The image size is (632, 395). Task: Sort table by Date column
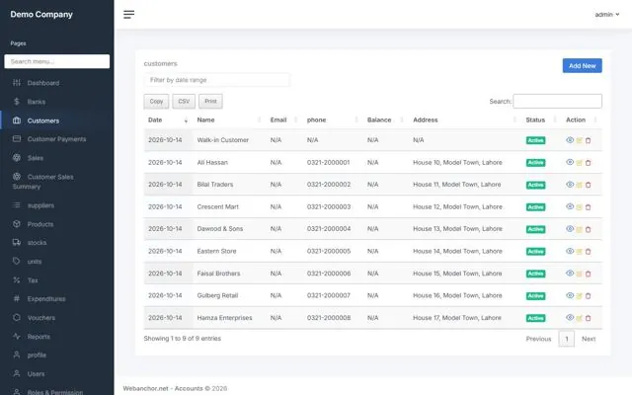click(167, 119)
